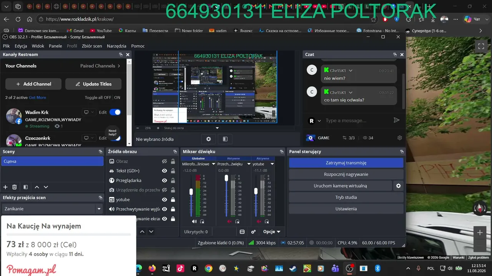
Task: Open source filters icon below preview
Action: pyautogui.click(x=225, y=139)
